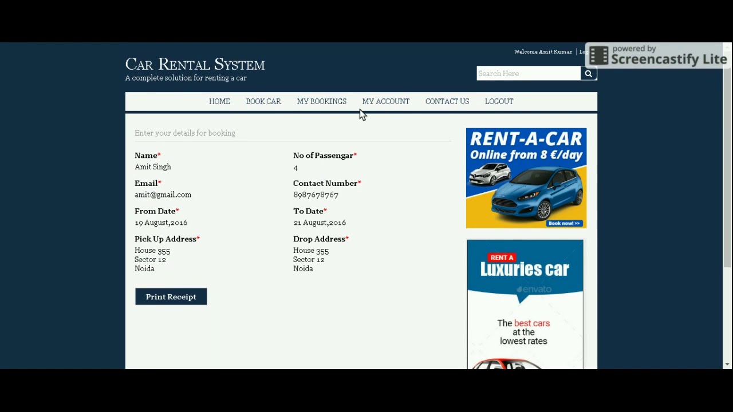This screenshot has height=412, width=733.
Task: Click the name value Amit Singh
Action: (153, 167)
